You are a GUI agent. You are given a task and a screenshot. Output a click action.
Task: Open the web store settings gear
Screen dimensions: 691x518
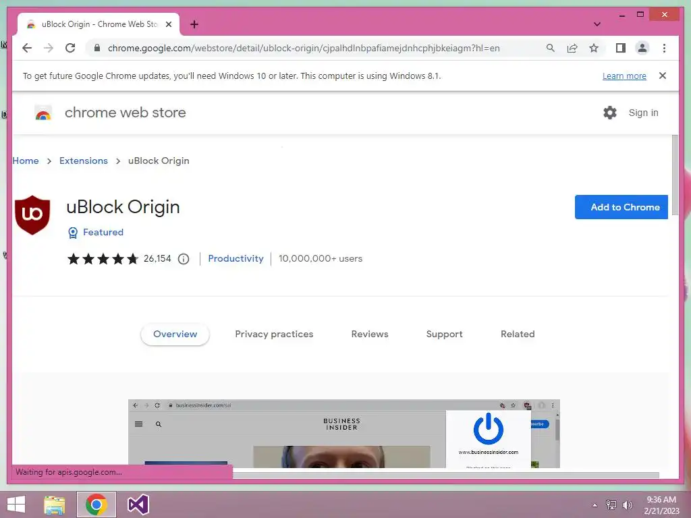coord(610,113)
